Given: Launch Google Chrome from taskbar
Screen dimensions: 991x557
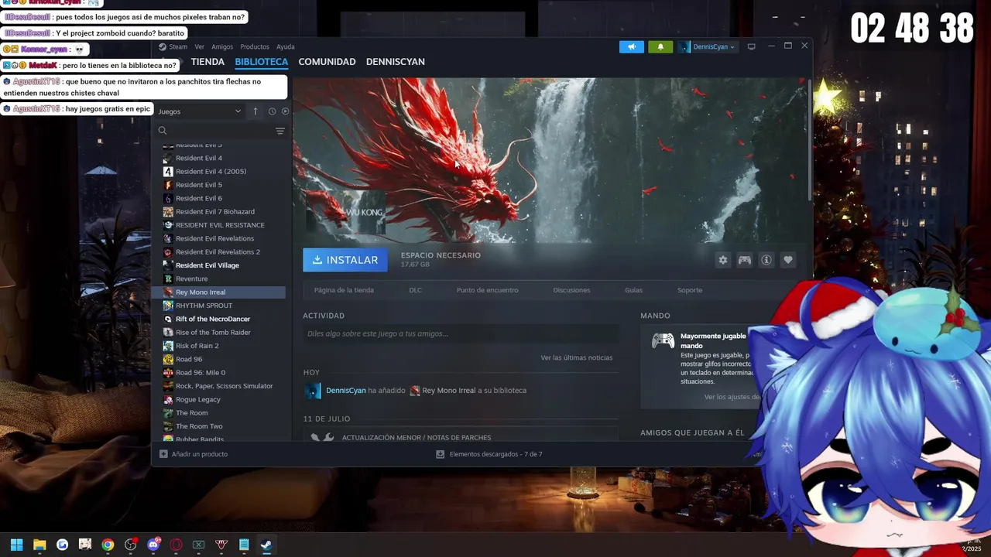Looking at the screenshot, I should (x=108, y=545).
